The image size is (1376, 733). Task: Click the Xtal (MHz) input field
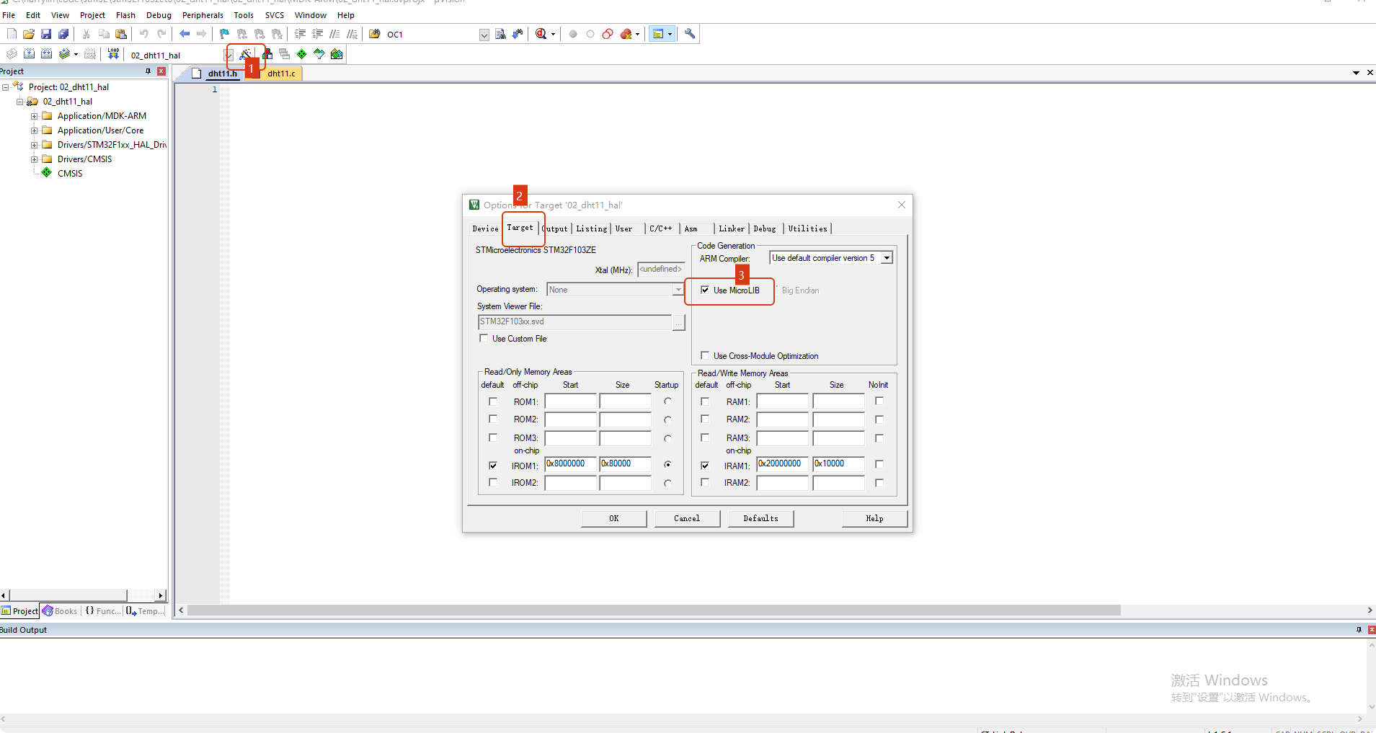[660, 270]
